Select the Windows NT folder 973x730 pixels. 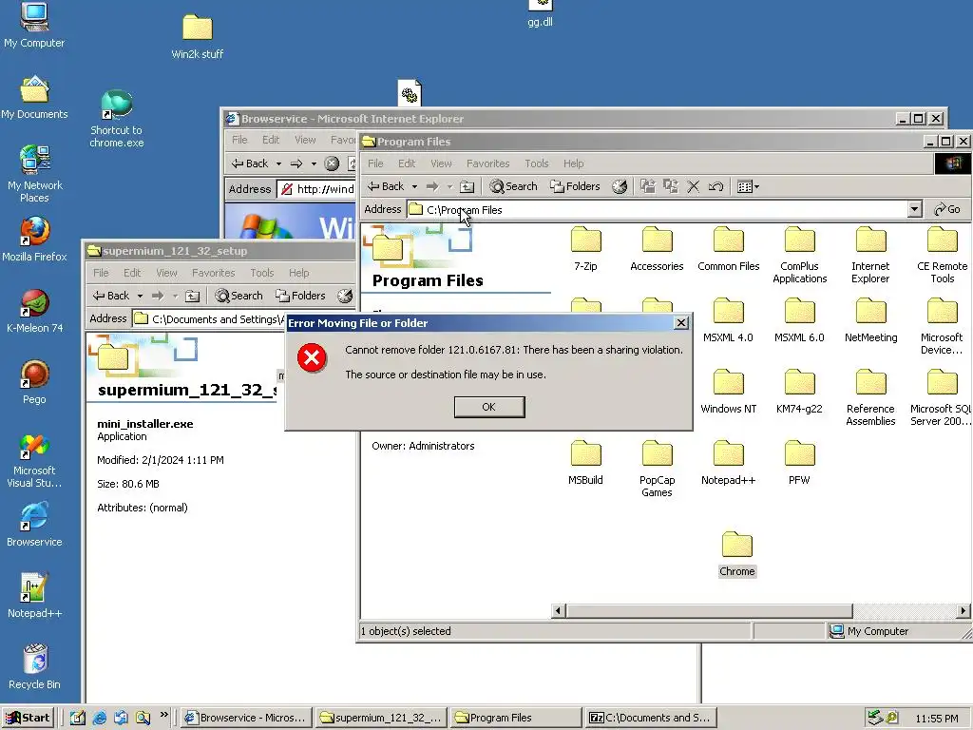pyautogui.click(x=729, y=392)
